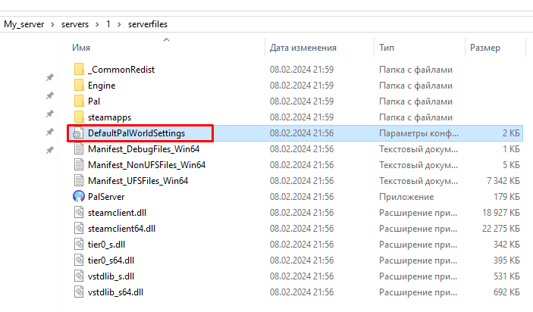Click the 7 342 КБ size value
533x312 pixels.
(503, 181)
